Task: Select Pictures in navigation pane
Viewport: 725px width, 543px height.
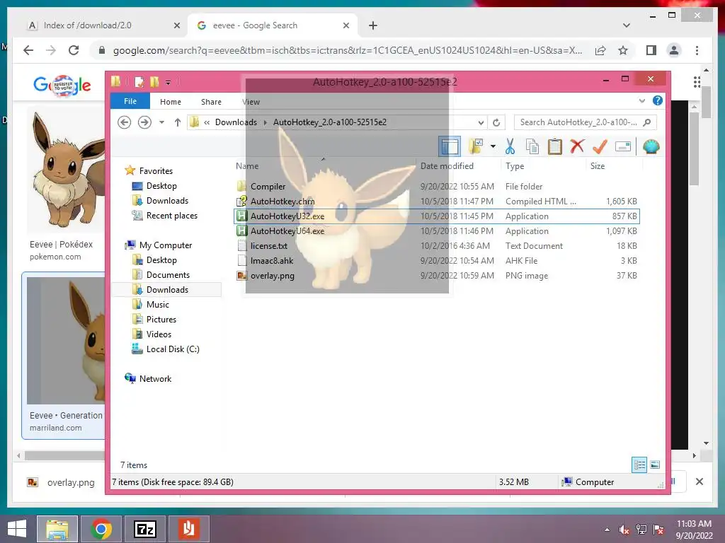Action: [161, 320]
